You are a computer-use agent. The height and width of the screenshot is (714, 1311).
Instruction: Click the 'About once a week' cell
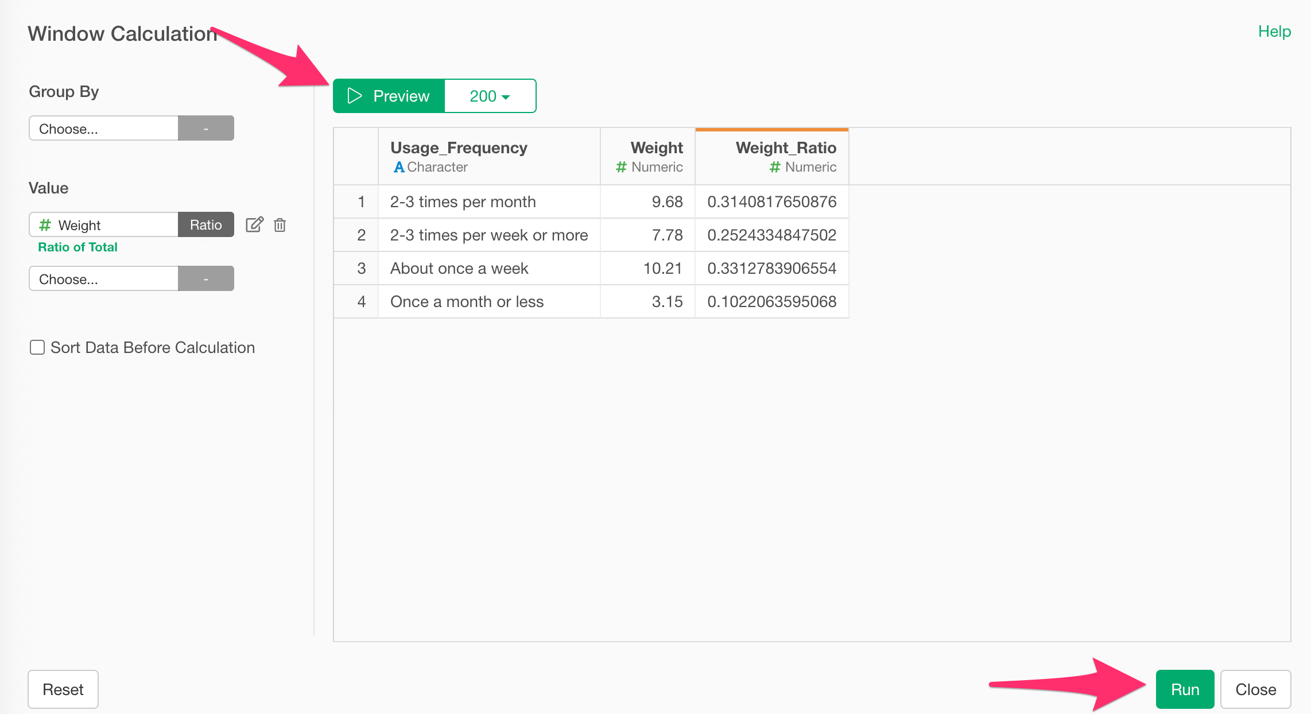coord(489,268)
